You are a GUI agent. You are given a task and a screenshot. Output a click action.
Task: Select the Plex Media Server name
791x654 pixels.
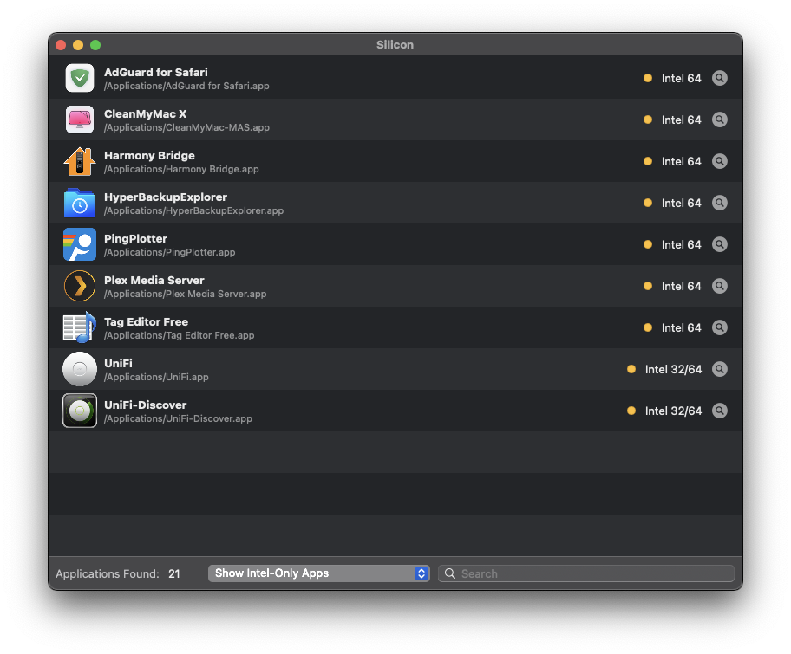point(154,280)
